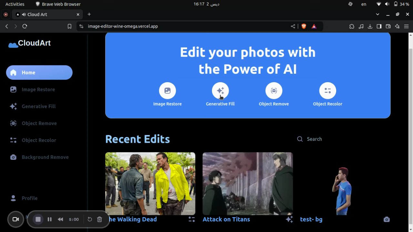Bookmark this page

coord(69,26)
